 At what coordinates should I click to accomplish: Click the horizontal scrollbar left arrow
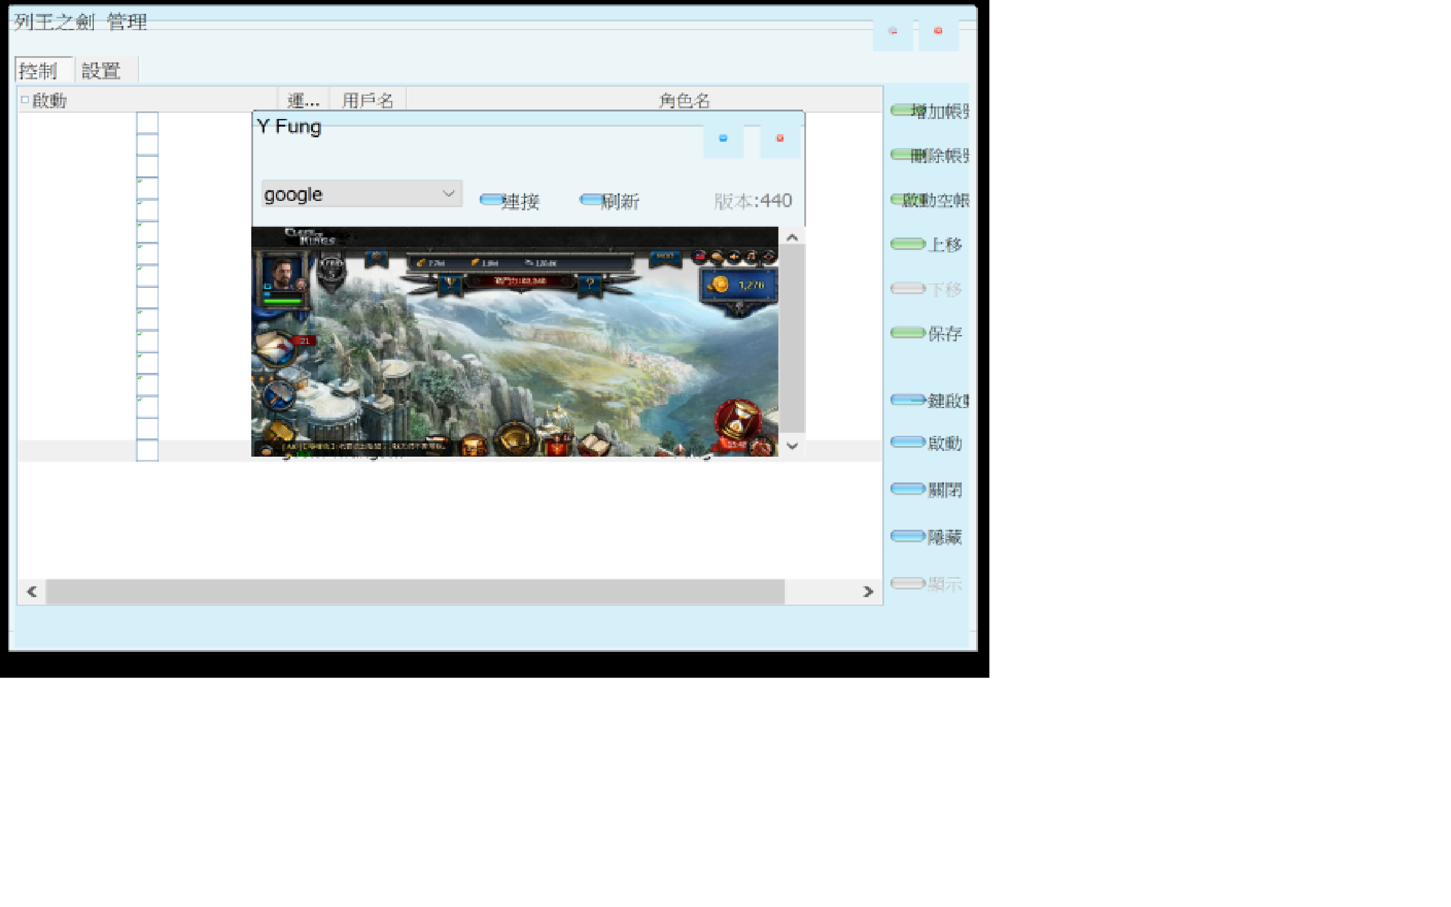[x=32, y=591]
